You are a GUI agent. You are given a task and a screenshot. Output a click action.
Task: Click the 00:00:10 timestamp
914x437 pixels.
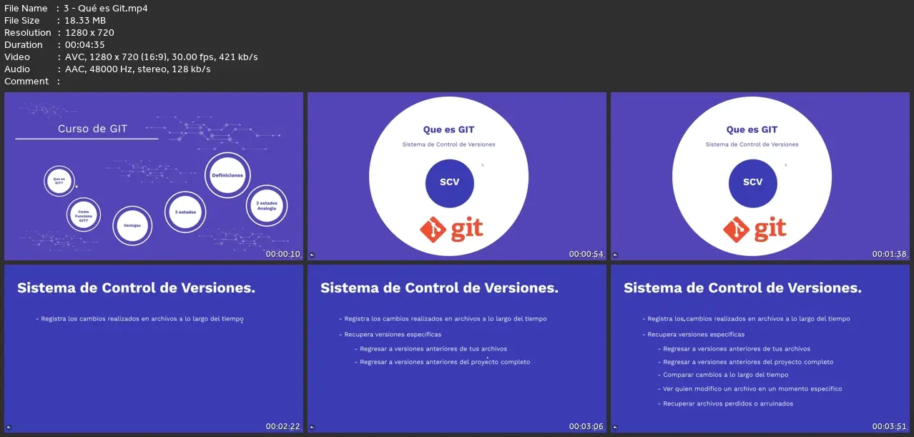click(283, 254)
